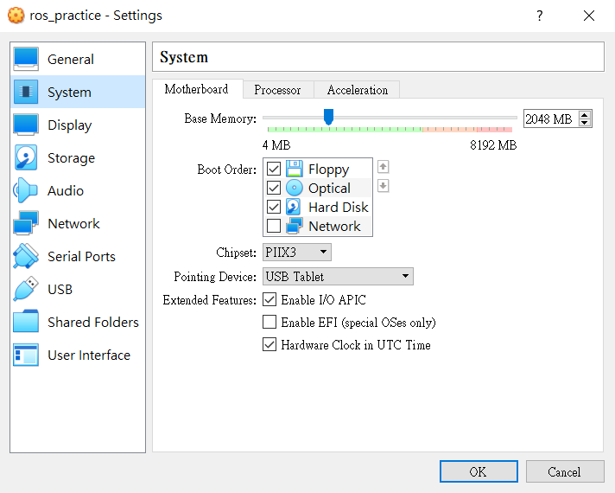Decrease Base Memory with down spinner arrow

tap(585, 122)
